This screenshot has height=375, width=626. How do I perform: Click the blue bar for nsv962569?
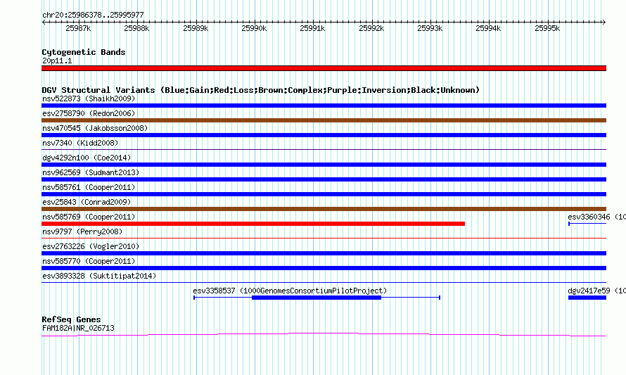(x=324, y=179)
